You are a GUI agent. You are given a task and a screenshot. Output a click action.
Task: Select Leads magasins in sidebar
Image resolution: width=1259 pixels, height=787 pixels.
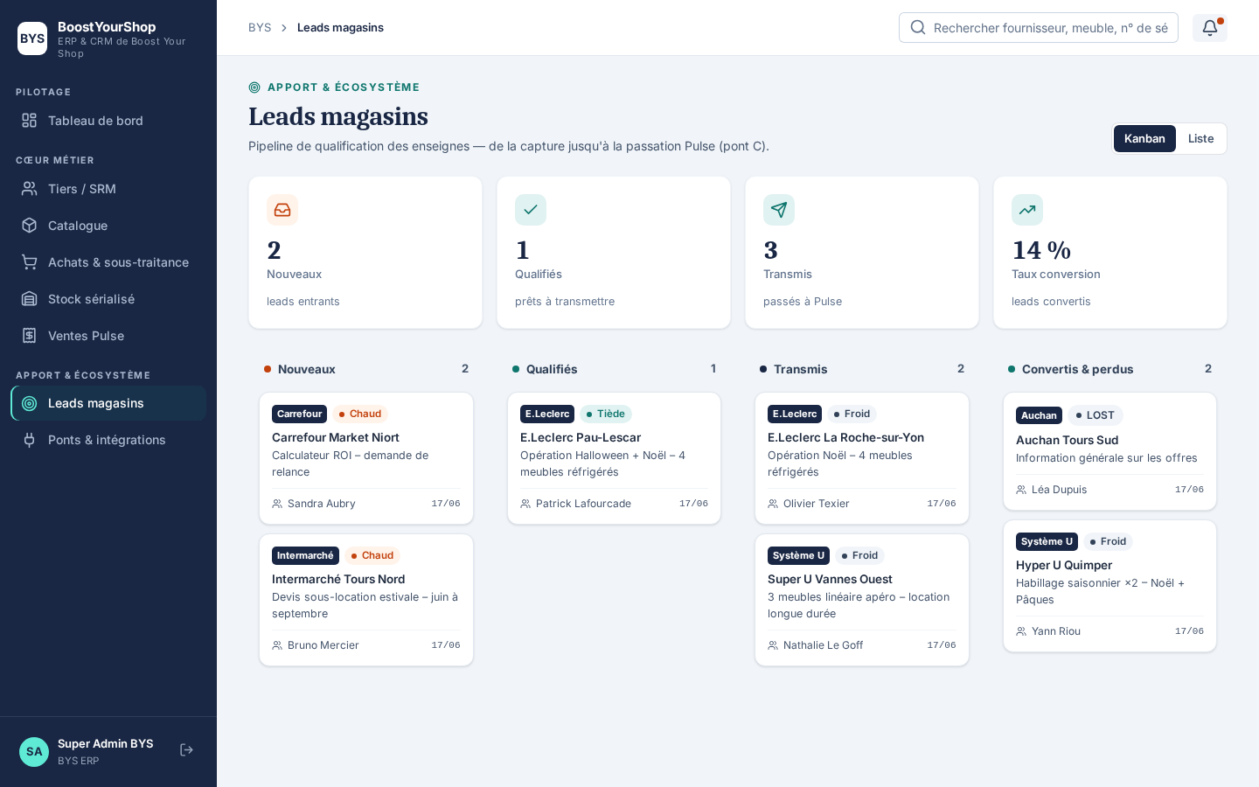pos(108,403)
